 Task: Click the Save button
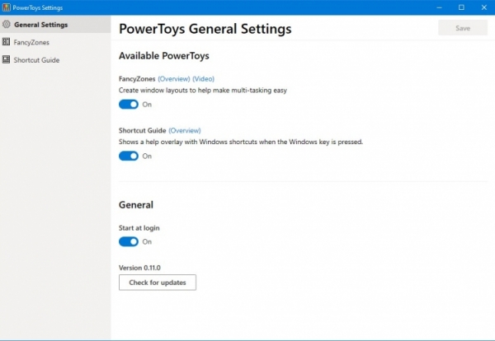point(463,28)
